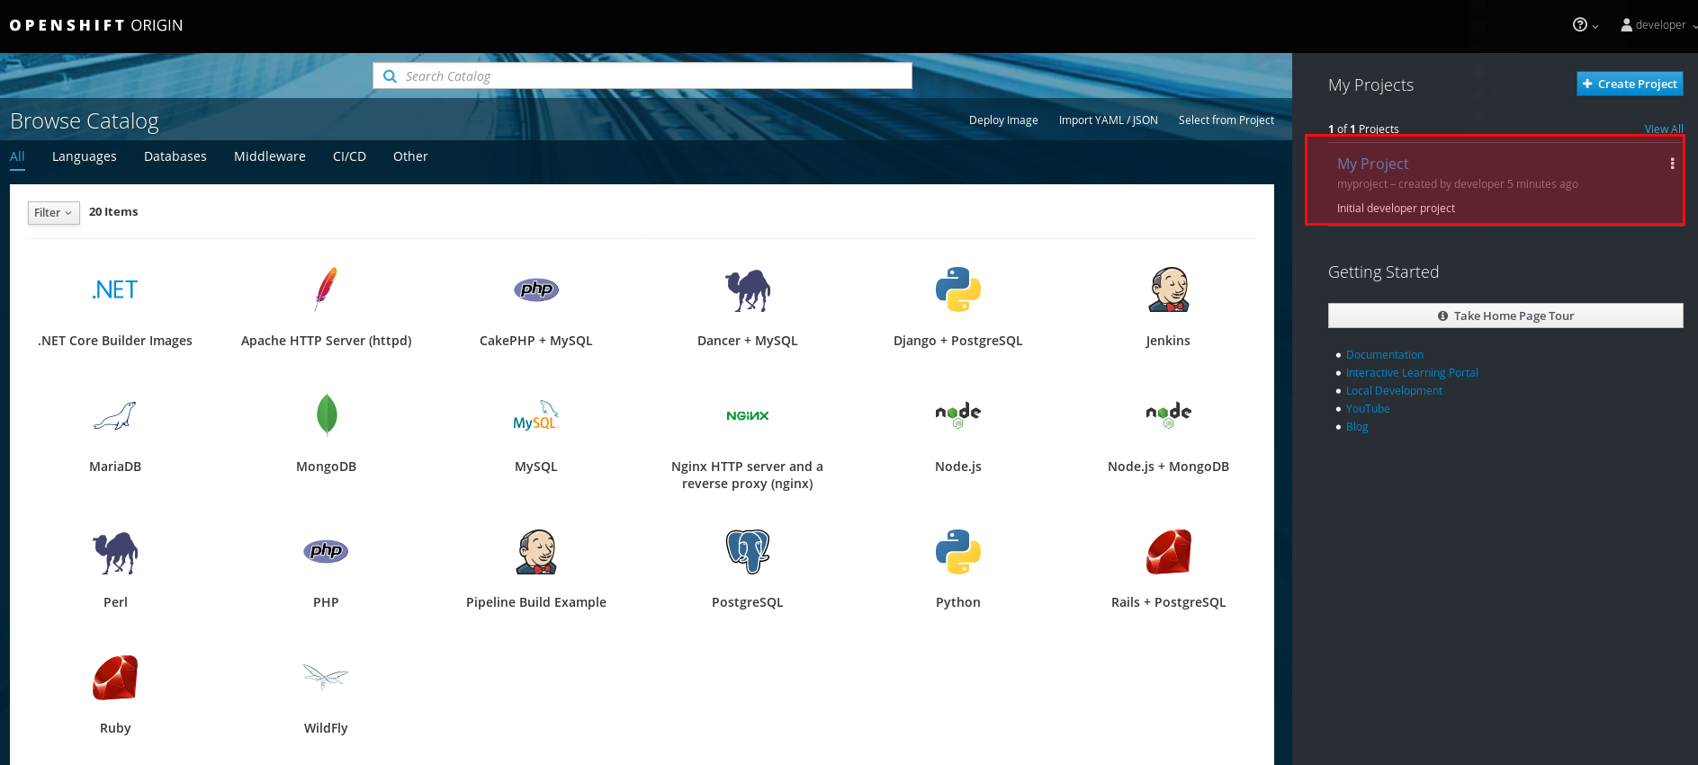Click the Create Project button
Image resolution: width=1698 pixels, height=765 pixels.
1630,84
